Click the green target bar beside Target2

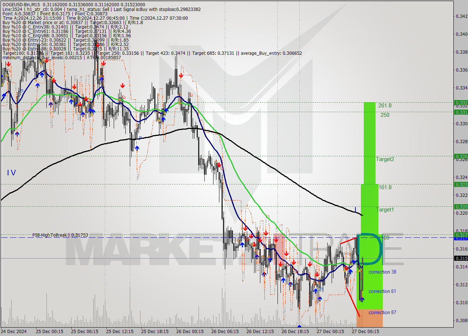[x=369, y=143]
